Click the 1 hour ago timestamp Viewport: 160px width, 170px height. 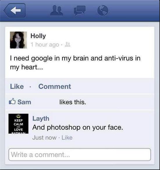tap(45, 44)
